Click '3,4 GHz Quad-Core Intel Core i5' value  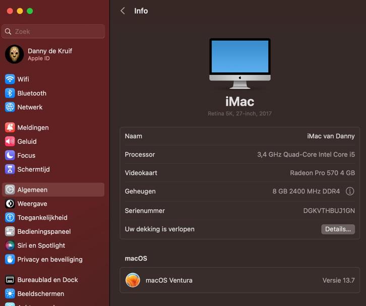(306, 155)
